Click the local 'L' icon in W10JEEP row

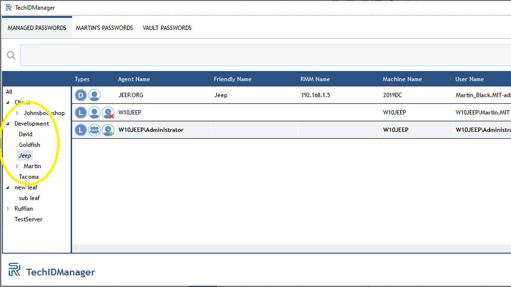coord(81,113)
